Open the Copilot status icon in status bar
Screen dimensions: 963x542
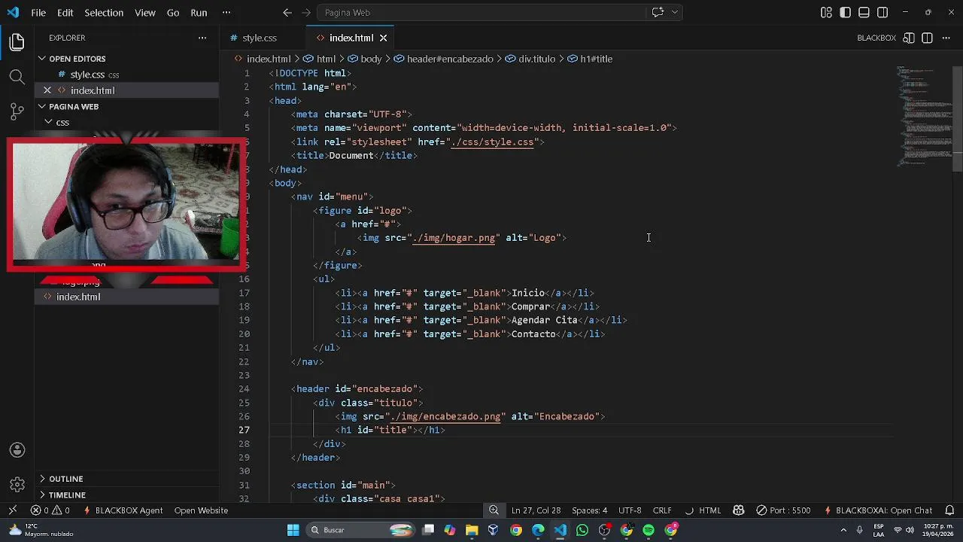click(738, 510)
